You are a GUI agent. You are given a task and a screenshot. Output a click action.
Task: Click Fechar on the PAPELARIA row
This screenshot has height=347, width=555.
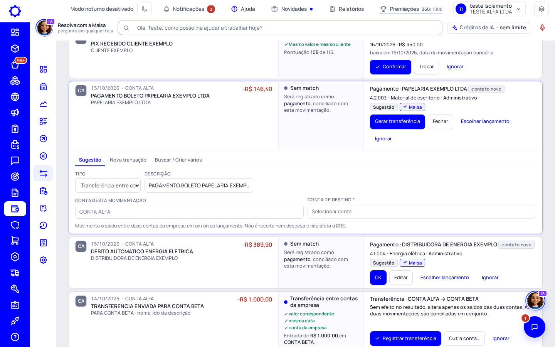pos(440,121)
